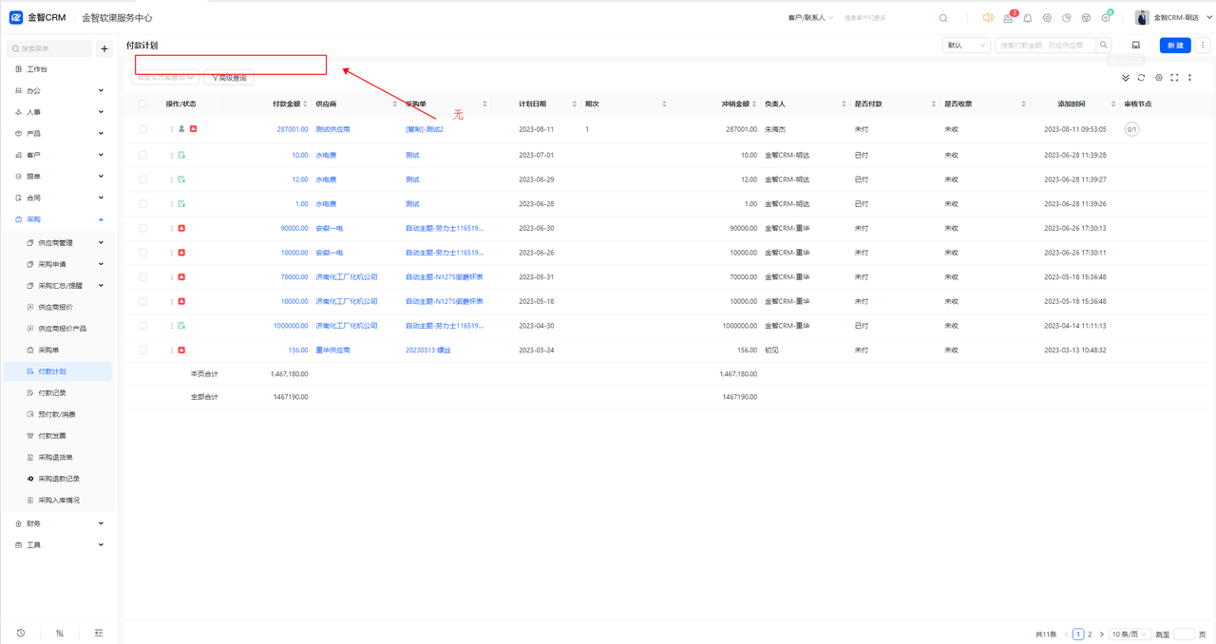Viewport: 1216px width, 644px height.
Task: Check the row with amount 156.00
Action: pos(143,350)
